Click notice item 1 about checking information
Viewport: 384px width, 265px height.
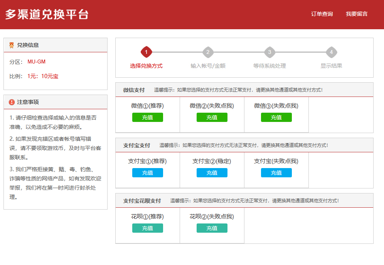[x=53, y=122]
